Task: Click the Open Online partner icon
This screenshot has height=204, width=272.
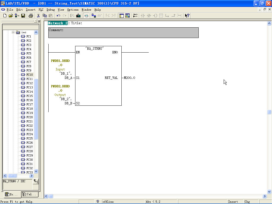Action: click(17, 16)
